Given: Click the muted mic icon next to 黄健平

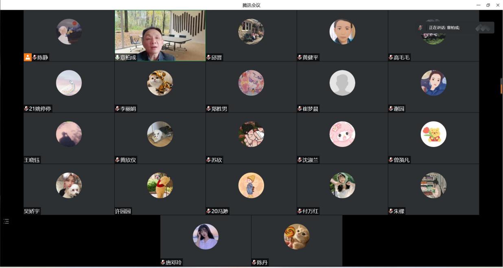Looking at the screenshot, I should [x=300, y=58].
